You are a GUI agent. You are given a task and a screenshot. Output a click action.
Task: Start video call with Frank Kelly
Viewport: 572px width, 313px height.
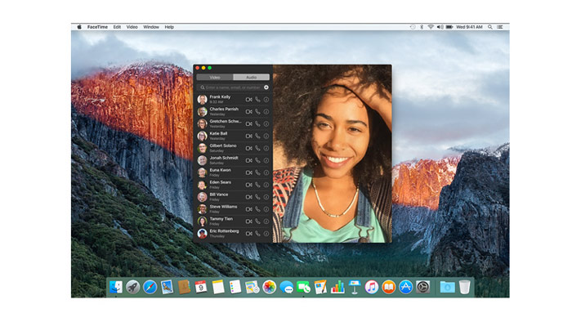pos(248,100)
